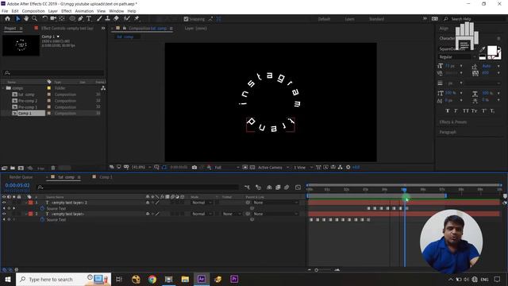Click the Home icon in the toolbar
The width and height of the screenshot is (508, 286).
[x=7, y=19]
